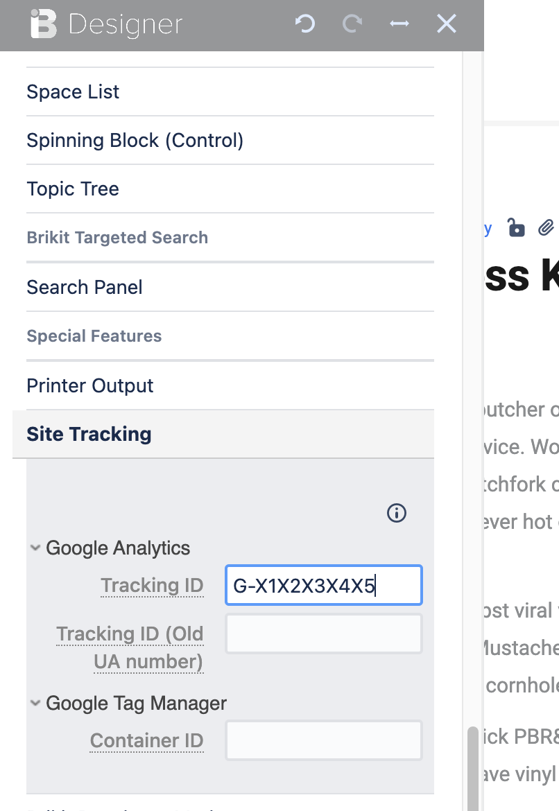Image resolution: width=559 pixels, height=811 pixels.
Task: Close the Designer panel with X icon
Action: coord(446,24)
